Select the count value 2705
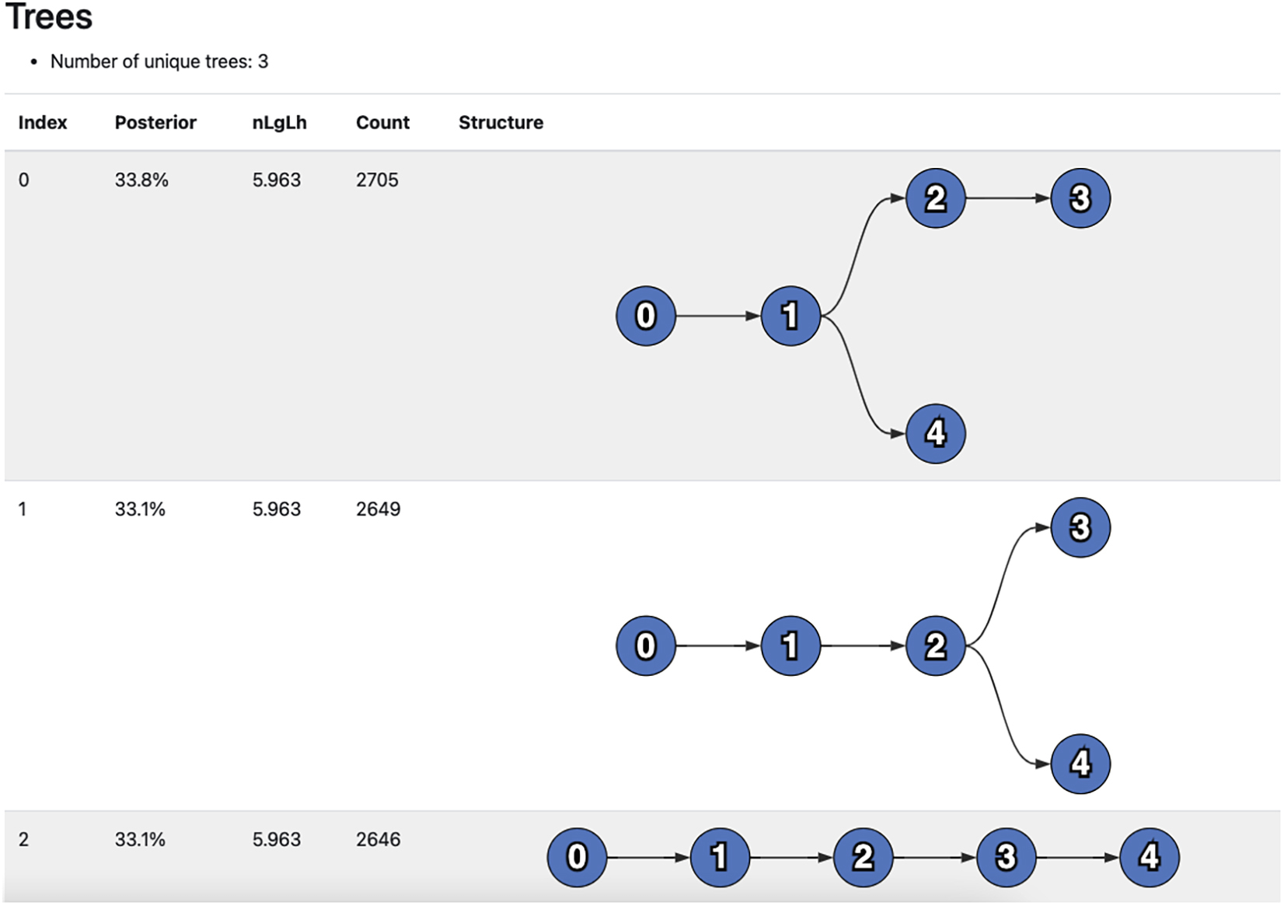1284x906 pixels. (x=377, y=180)
